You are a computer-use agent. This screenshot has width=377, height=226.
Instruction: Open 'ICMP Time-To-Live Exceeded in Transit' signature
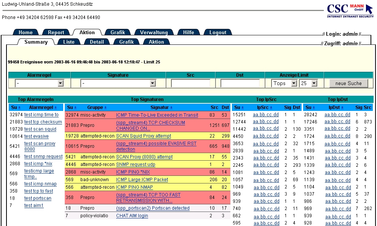(157, 115)
